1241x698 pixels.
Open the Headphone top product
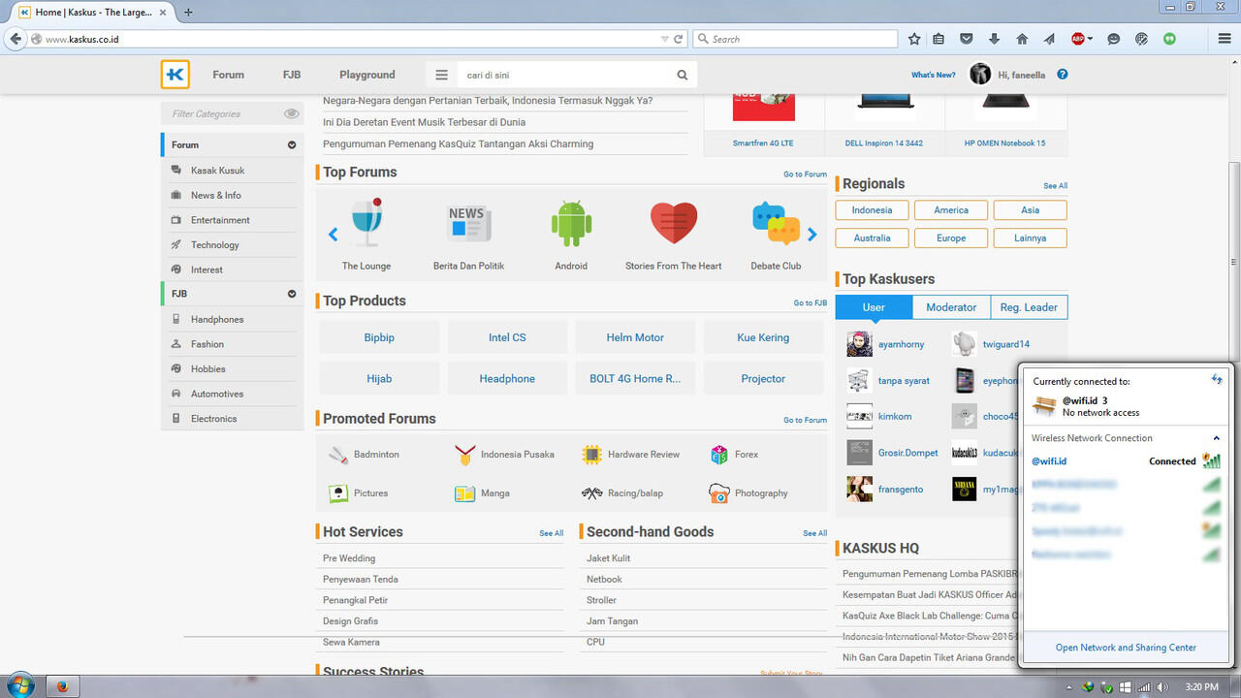[x=507, y=378]
